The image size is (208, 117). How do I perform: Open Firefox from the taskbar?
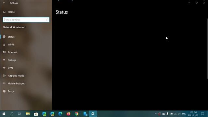(x=69, y=114)
